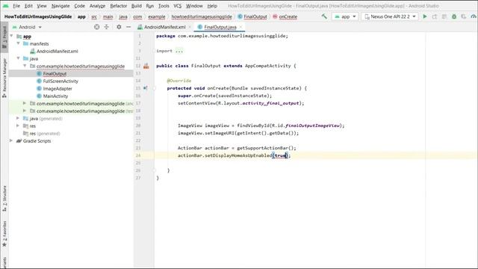
Task: Collapse the java folder
Action: (18, 58)
